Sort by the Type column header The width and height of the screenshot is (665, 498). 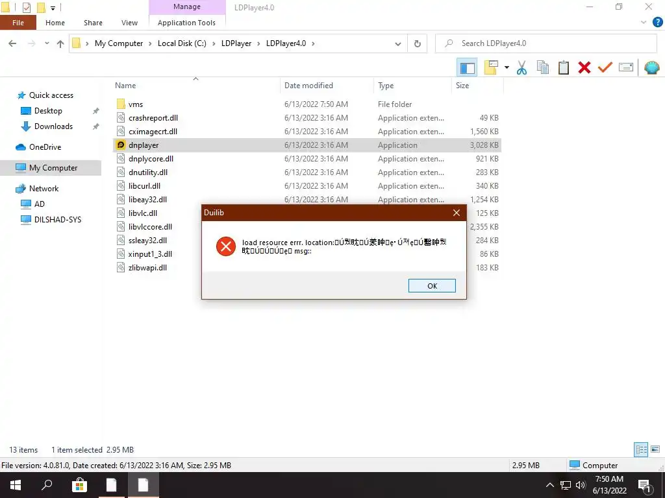386,86
